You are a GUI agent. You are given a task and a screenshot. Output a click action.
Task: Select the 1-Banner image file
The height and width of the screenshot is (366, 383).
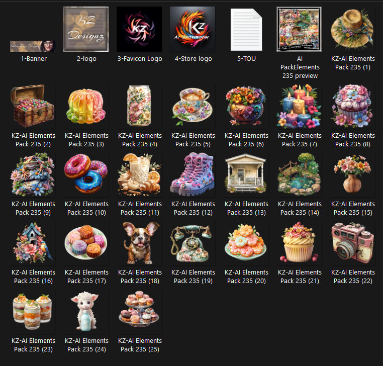[x=33, y=46]
